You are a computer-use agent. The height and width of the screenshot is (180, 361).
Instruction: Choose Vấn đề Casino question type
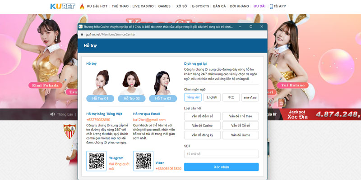pyautogui.click(x=202, y=126)
